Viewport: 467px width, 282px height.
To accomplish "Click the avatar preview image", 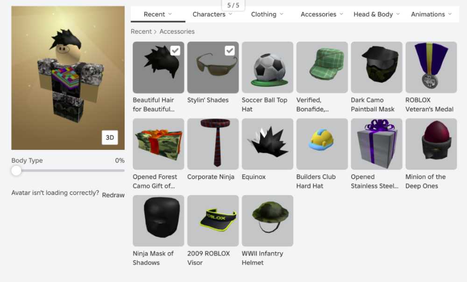I will (x=68, y=78).
